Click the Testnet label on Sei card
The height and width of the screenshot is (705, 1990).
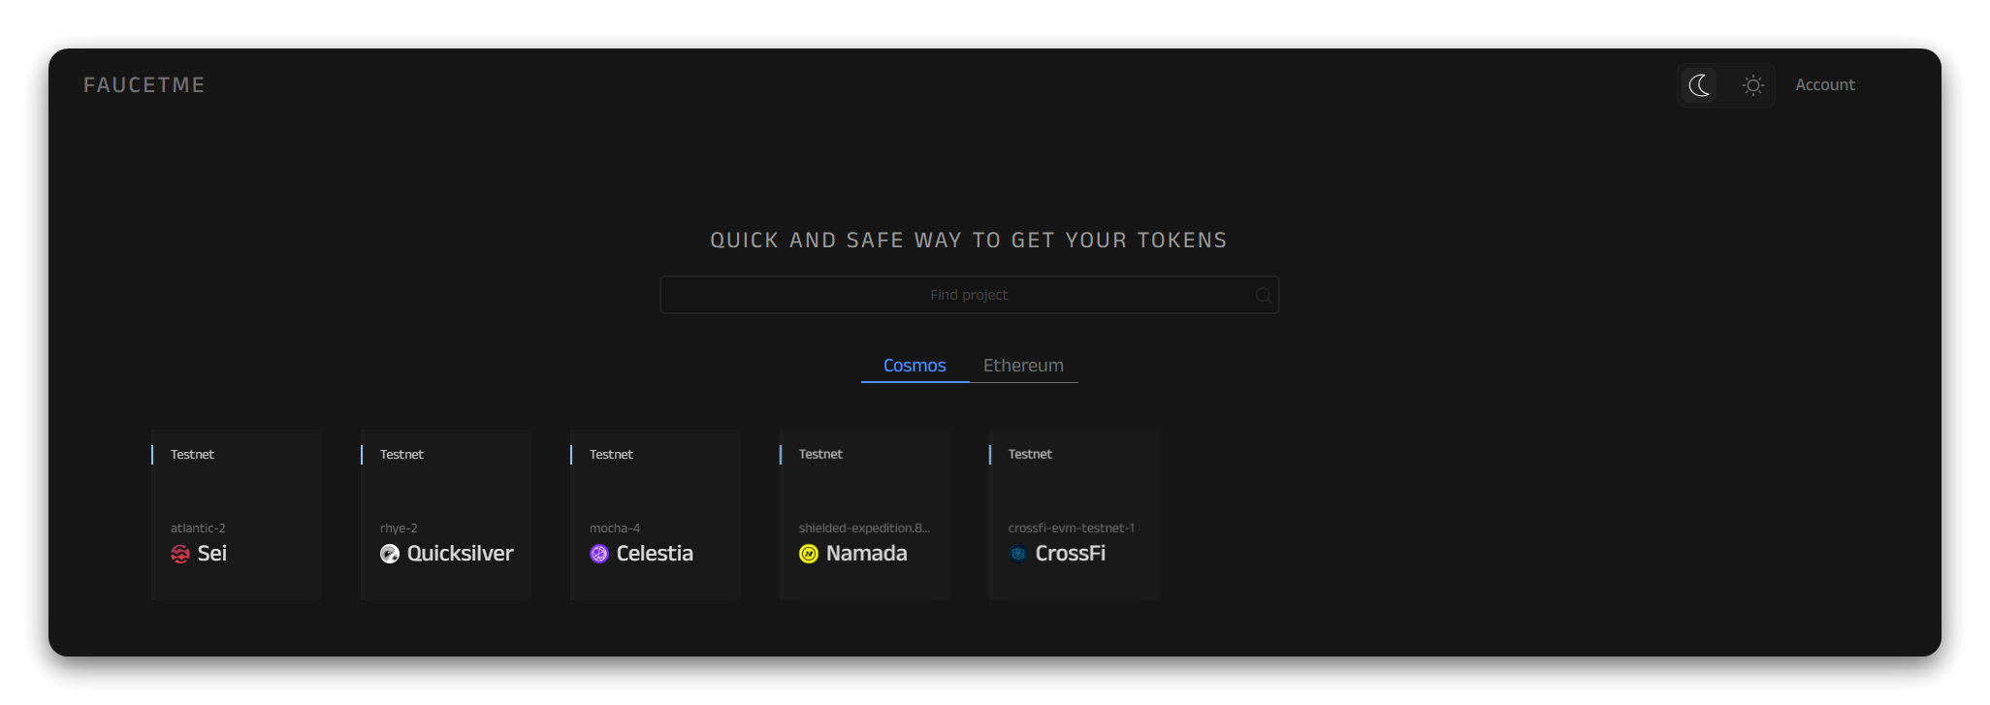(192, 455)
